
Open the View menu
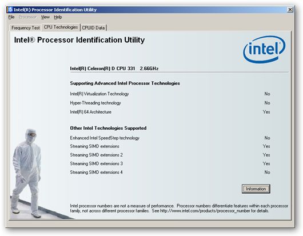pos(45,17)
